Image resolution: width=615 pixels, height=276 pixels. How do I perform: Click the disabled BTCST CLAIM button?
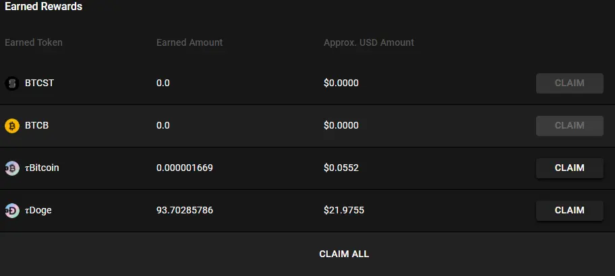(570, 83)
